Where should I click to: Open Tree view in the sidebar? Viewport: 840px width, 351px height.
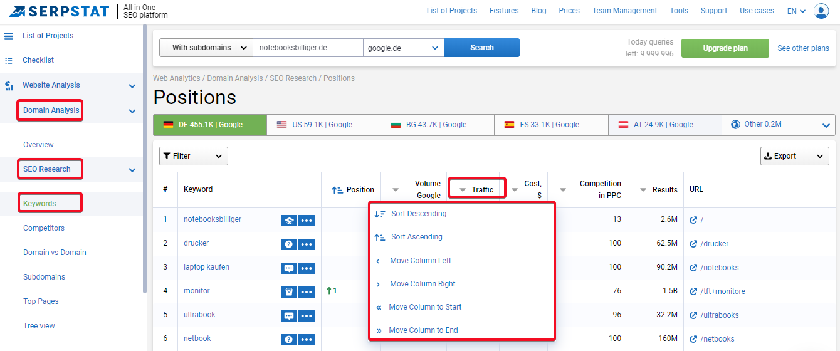(x=39, y=326)
